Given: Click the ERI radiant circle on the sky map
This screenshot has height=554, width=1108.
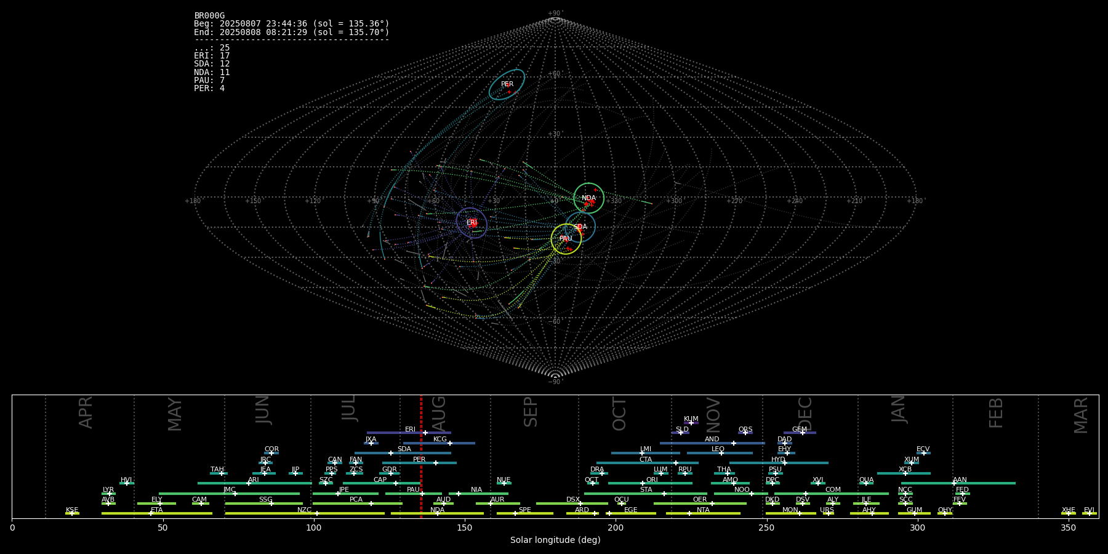Looking at the screenshot, I should point(472,222).
